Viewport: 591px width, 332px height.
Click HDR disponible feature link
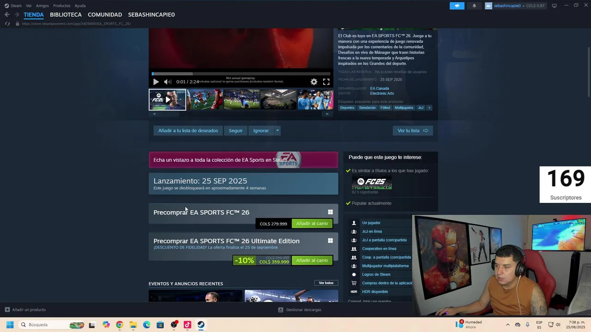click(375, 292)
